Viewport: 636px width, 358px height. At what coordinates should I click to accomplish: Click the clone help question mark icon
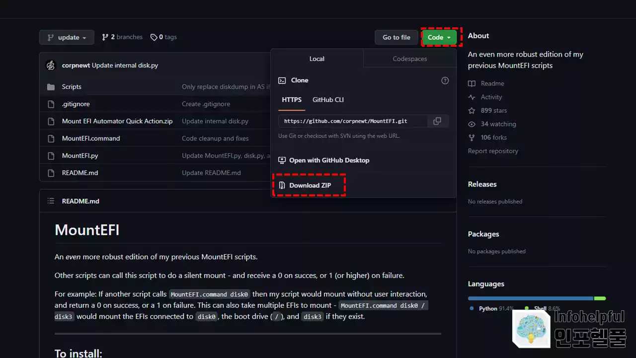[445, 81]
